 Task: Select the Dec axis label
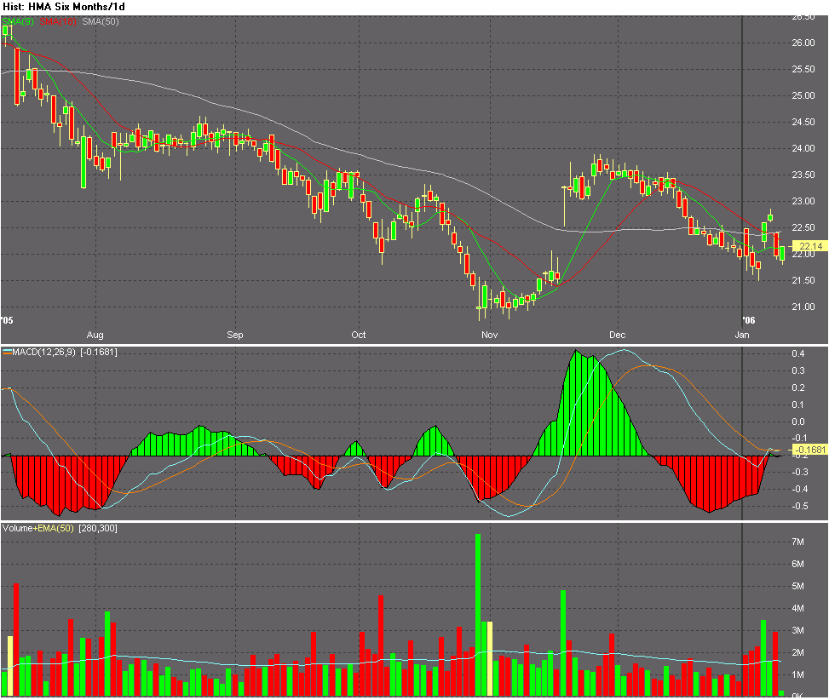click(x=617, y=336)
